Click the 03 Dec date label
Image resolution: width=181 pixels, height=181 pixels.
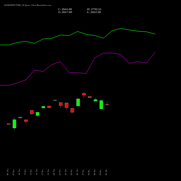[x=101, y=172]
